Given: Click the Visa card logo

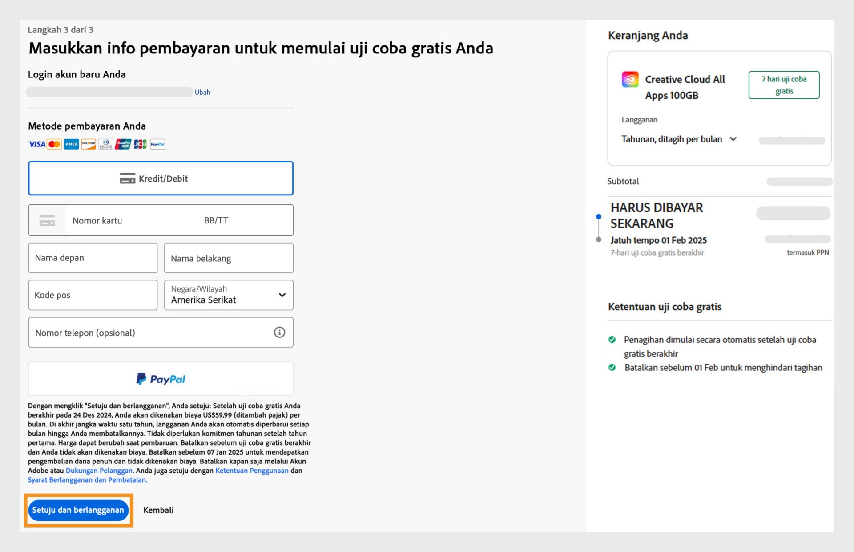Looking at the screenshot, I should [37, 144].
